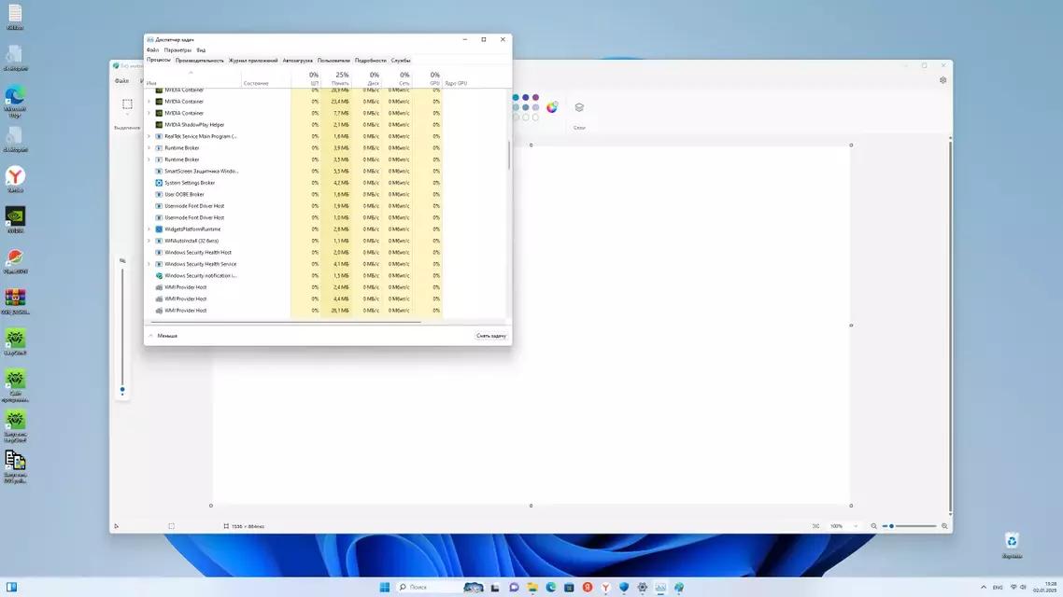The image size is (1063, 597).
Task: Open File Explorer from the taskbar
Action: click(532, 587)
